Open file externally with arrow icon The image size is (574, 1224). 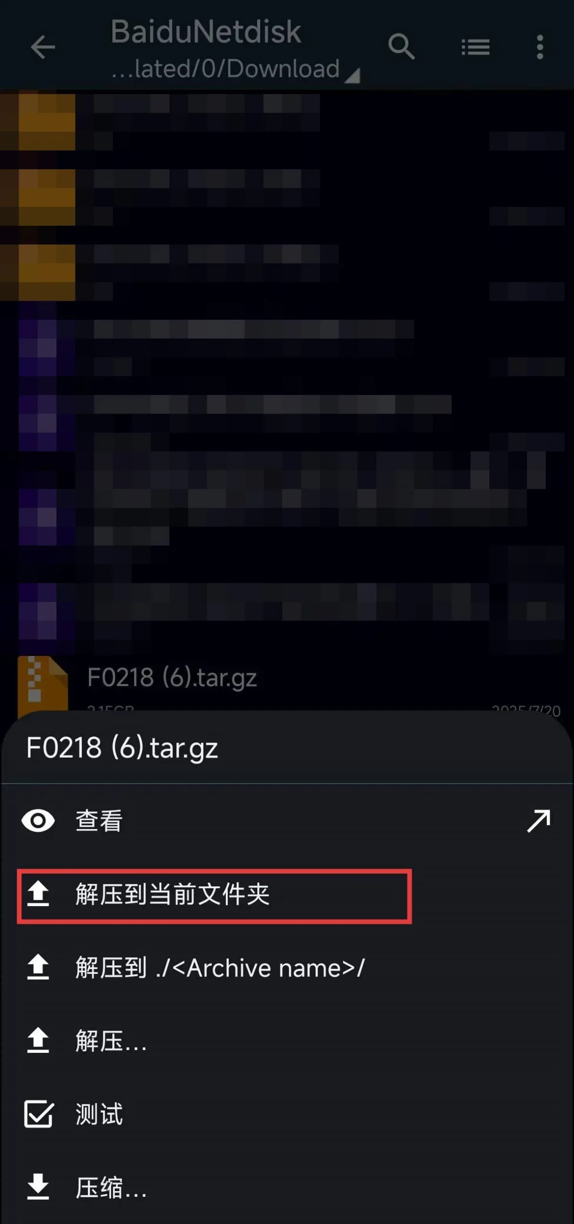[539, 821]
